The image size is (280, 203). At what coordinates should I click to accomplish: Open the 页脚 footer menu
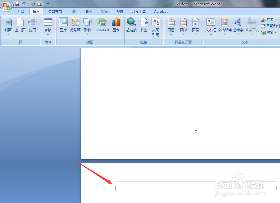coord(183,27)
